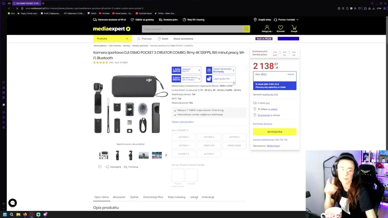The image size is (388, 218).
Task: Open Discord from the taskbar
Action: 45,215
